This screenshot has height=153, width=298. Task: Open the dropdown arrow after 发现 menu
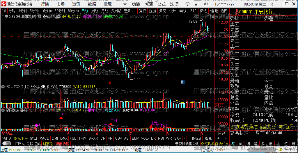[125, 4]
